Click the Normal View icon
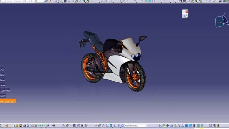Screen dimensions: 229x129 click(183, 126)
